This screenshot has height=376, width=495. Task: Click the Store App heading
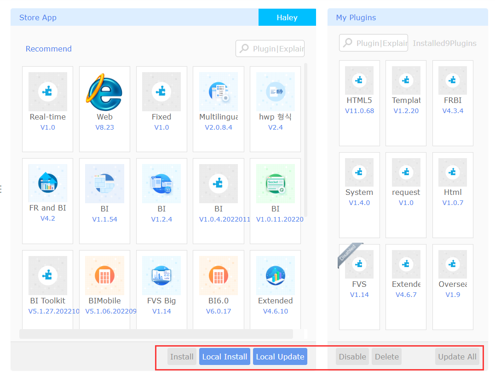(x=38, y=17)
